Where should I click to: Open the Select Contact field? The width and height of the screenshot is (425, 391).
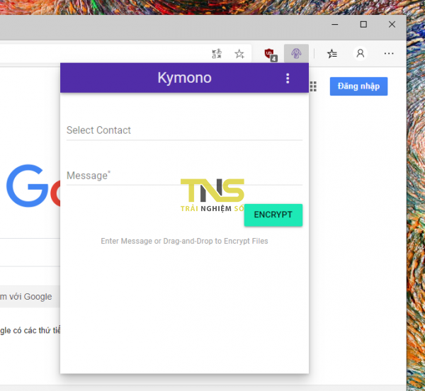pos(184,130)
